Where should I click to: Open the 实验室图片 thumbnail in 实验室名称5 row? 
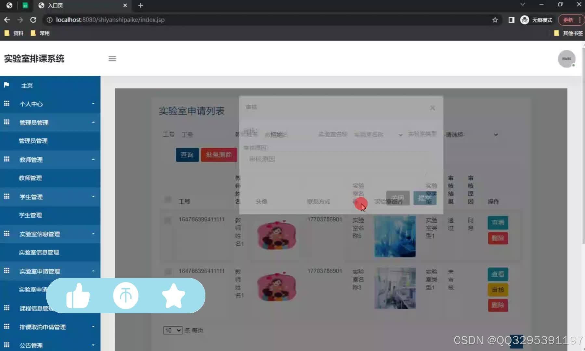pyautogui.click(x=395, y=236)
